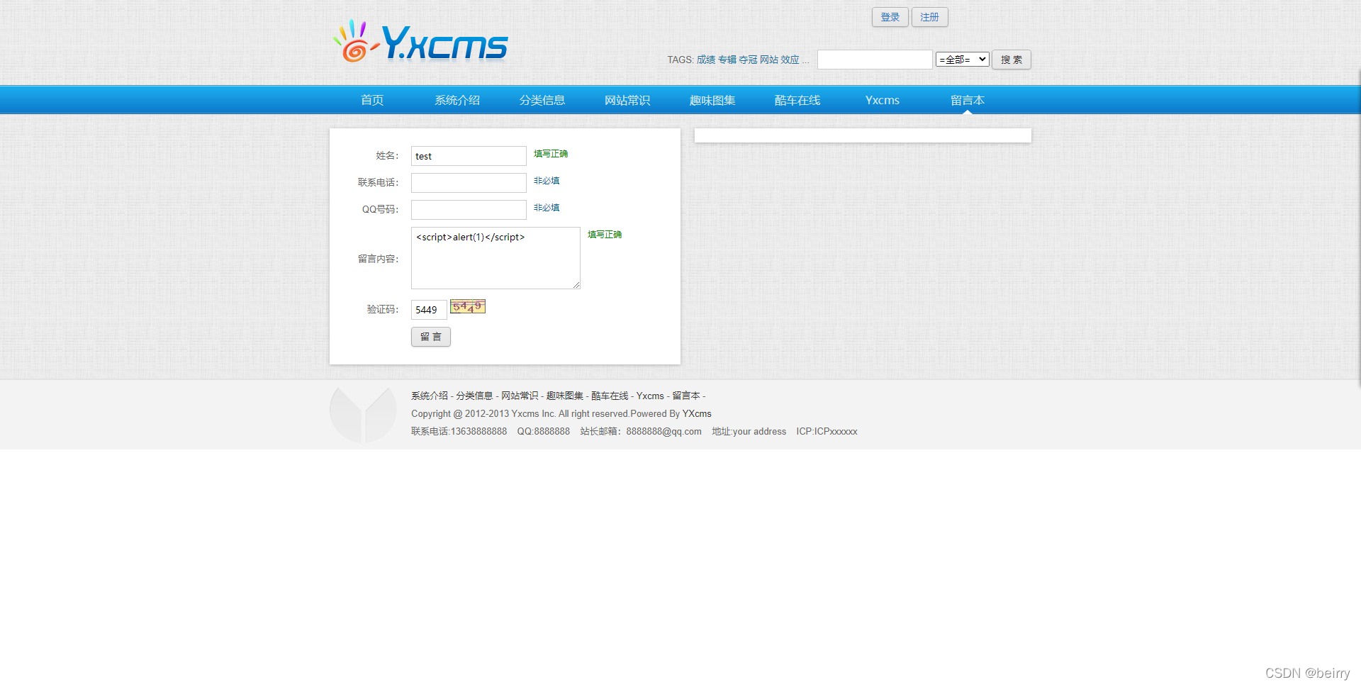
Task: Click footer link 网站常识
Action: (x=520, y=396)
